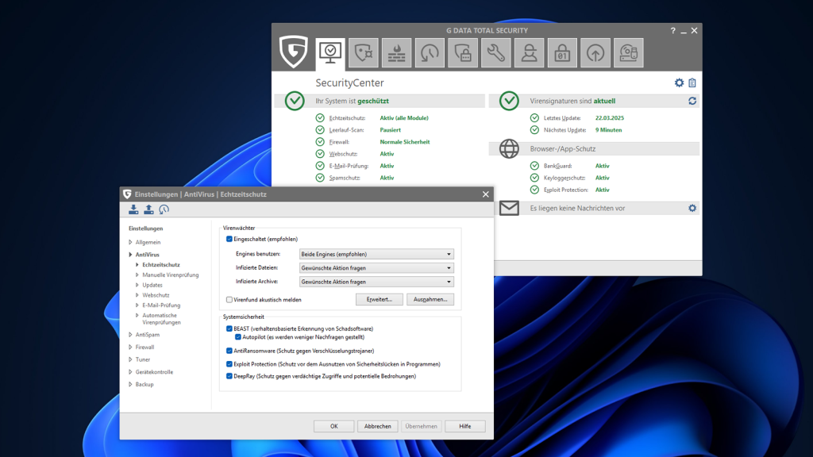Select 'Automatische Virenprüfungen' in settings tree
This screenshot has width=813, height=457.
(162, 319)
